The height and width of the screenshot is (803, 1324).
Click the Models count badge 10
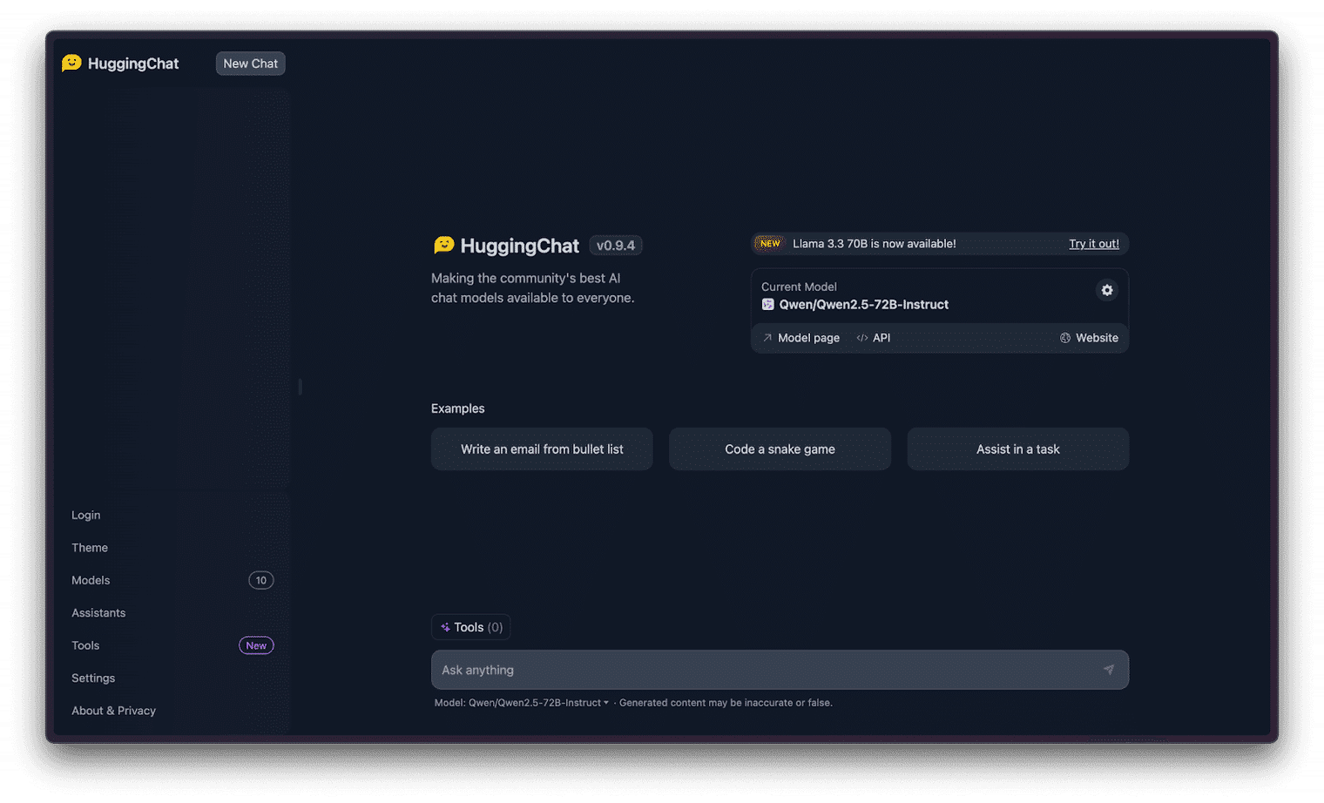pyautogui.click(x=261, y=580)
